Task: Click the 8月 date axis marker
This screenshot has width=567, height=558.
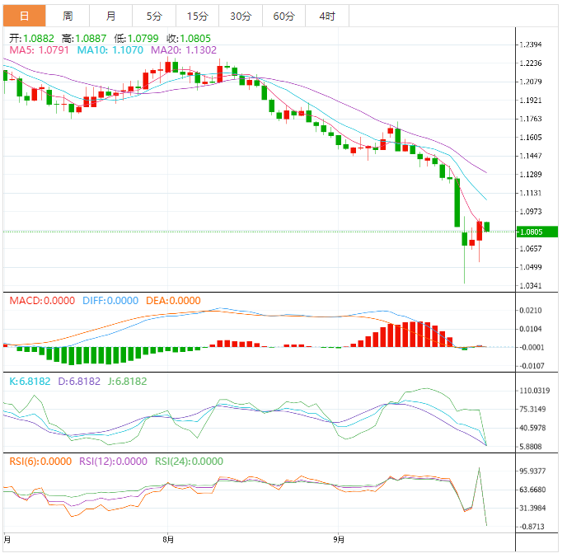Action: 168,541
